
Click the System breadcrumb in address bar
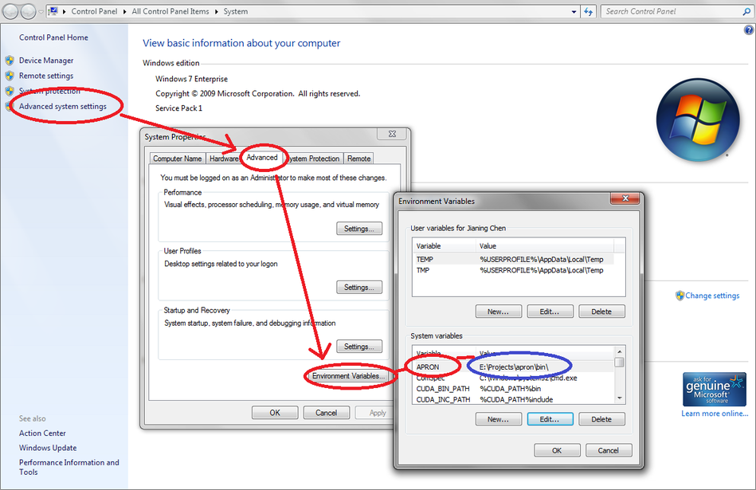pyautogui.click(x=235, y=12)
